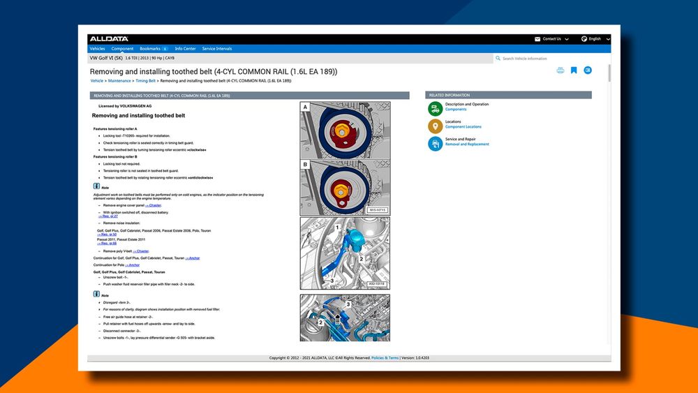The height and width of the screenshot is (393, 698).
Task: Follow the Rep. gr.66 link
Action: click(107, 244)
